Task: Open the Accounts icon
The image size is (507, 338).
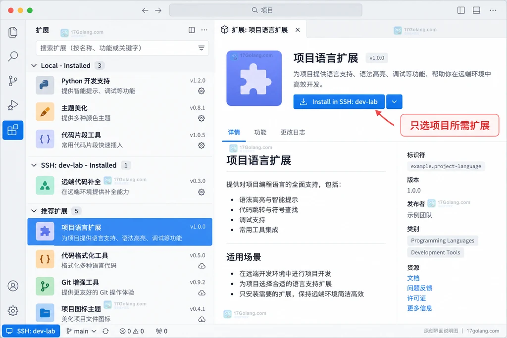Action: 13,286
